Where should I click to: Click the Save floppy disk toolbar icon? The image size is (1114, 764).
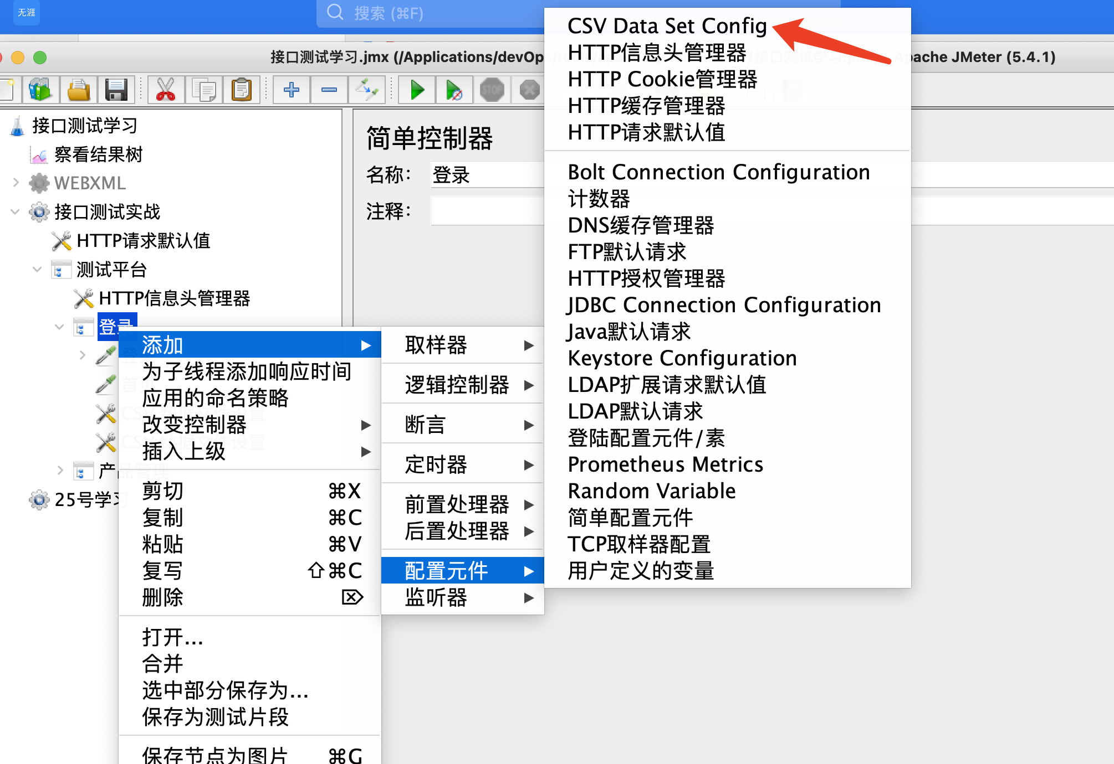[x=116, y=90]
